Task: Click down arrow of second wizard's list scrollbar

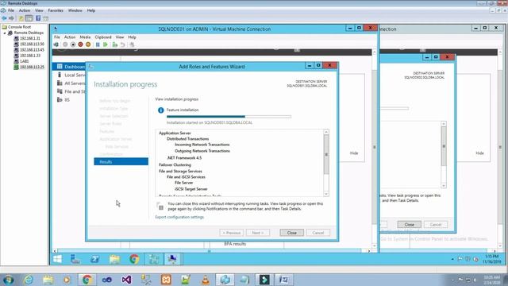Action: [x=444, y=185]
